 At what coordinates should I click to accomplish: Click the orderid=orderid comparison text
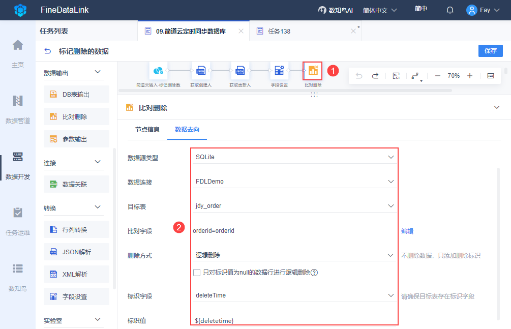pos(214,230)
